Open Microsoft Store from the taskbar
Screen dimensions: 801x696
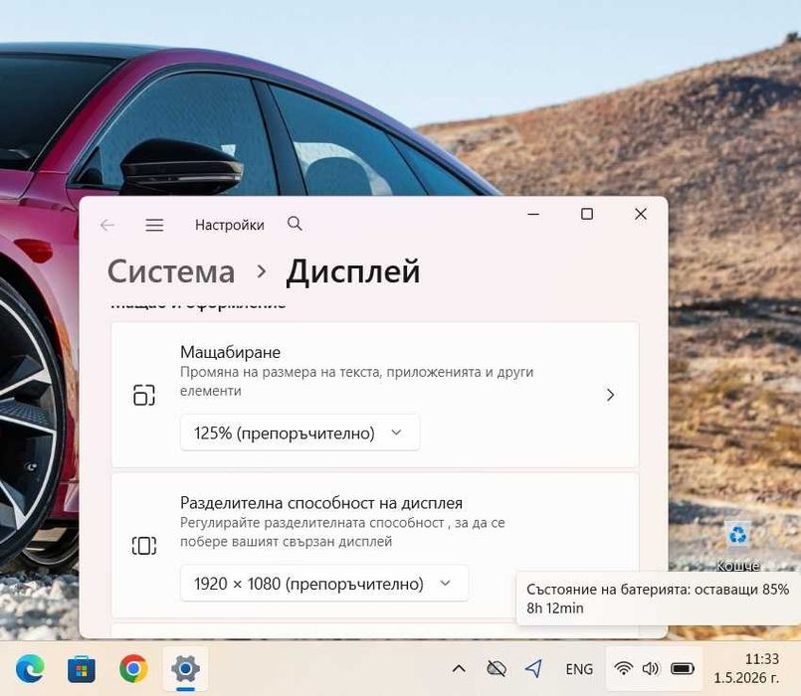click(x=82, y=668)
